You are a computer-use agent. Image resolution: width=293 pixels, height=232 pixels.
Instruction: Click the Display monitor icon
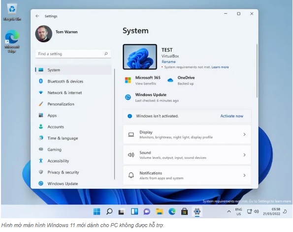[131, 135]
